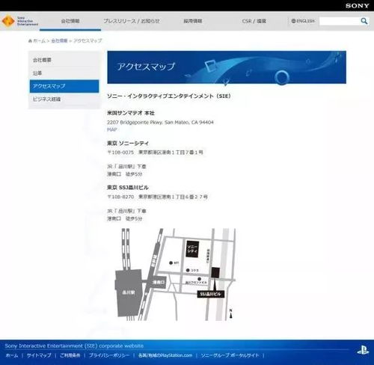Go to ホーム in the breadcrumb
Image resolution: width=374 pixels, height=365 pixels.
[39, 40]
